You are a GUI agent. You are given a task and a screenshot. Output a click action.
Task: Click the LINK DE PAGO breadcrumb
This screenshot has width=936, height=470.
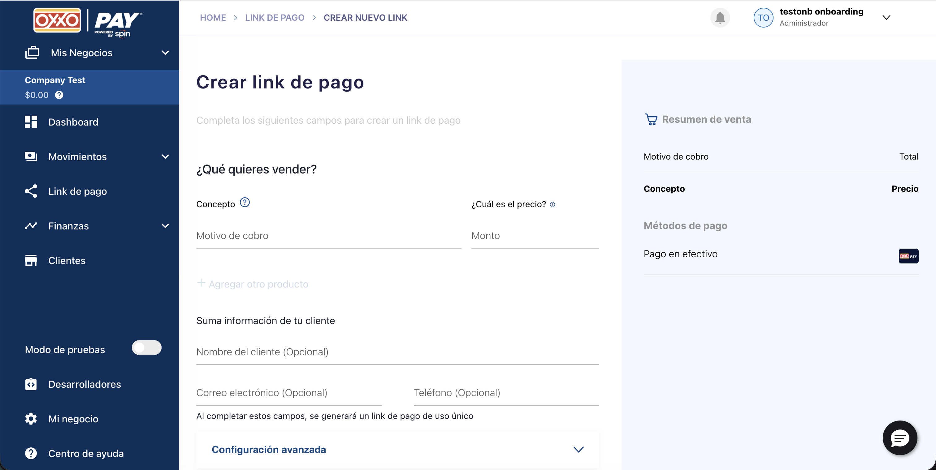[x=274, y=18]
